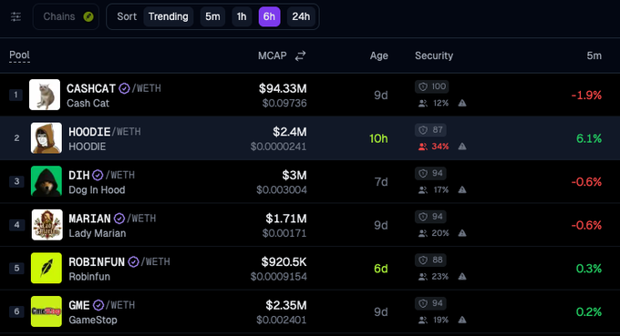Click HOODIE warning triangle icon
Viewport: 620px width, 336px height.
click(462, 147)
